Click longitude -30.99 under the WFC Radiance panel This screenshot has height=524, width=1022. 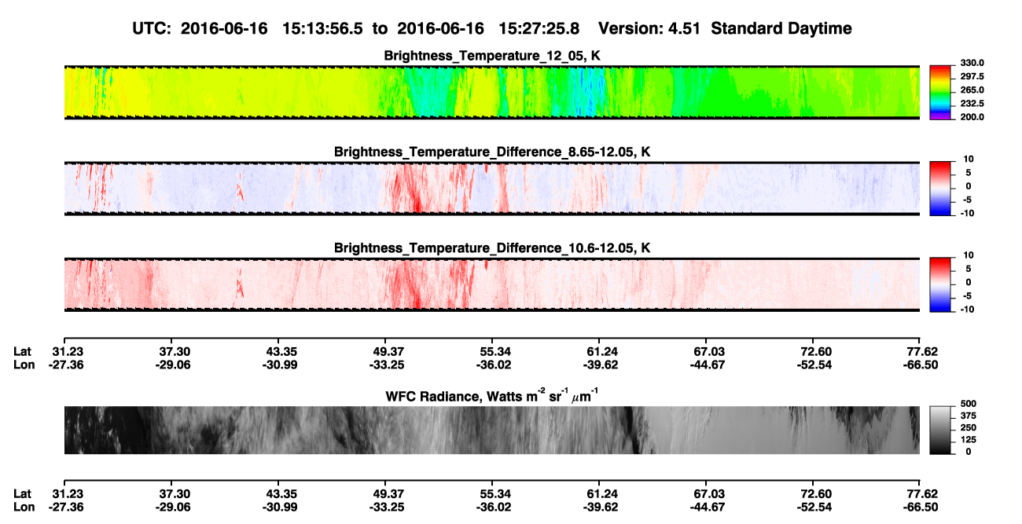pyautogui.click(x=281, y=508)
